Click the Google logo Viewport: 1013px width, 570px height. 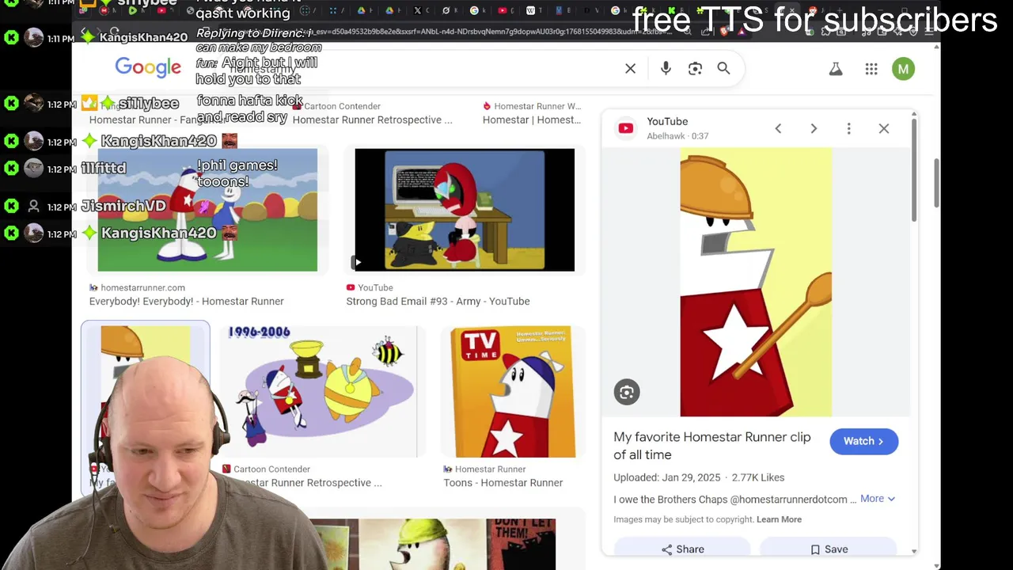tap(148, 68)
